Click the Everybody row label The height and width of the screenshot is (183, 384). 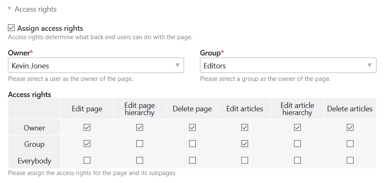point(34,161)
